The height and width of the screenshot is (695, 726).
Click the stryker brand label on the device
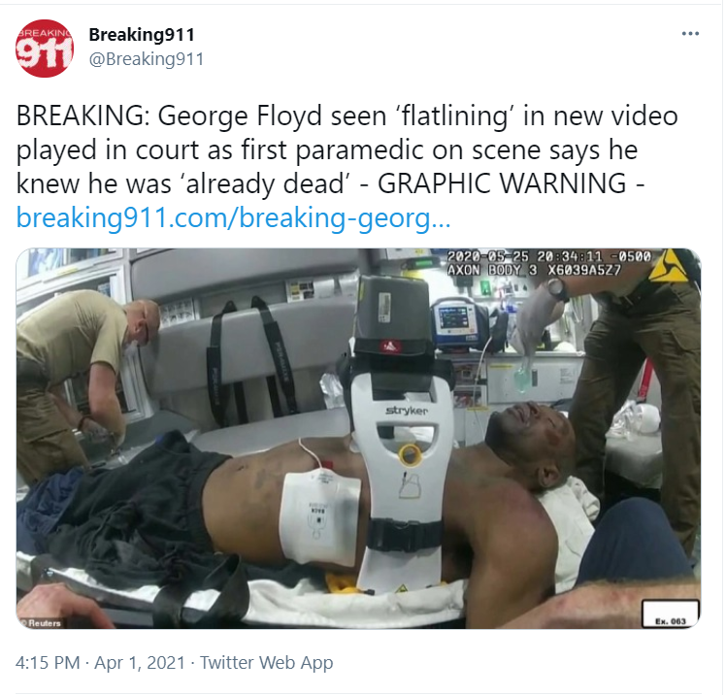(407, 411)
